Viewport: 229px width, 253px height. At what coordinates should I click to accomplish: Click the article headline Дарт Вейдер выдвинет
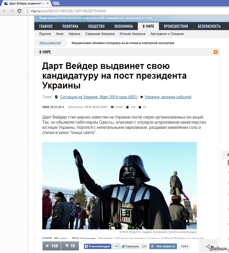click(x=114, y=75)
